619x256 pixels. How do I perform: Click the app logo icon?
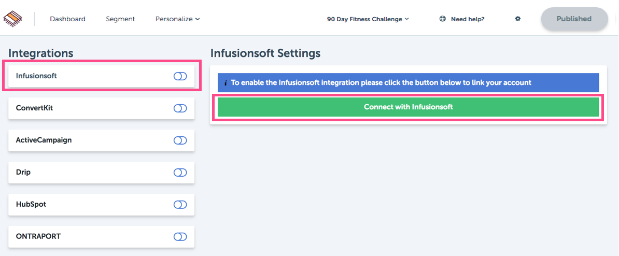(13, 19)
